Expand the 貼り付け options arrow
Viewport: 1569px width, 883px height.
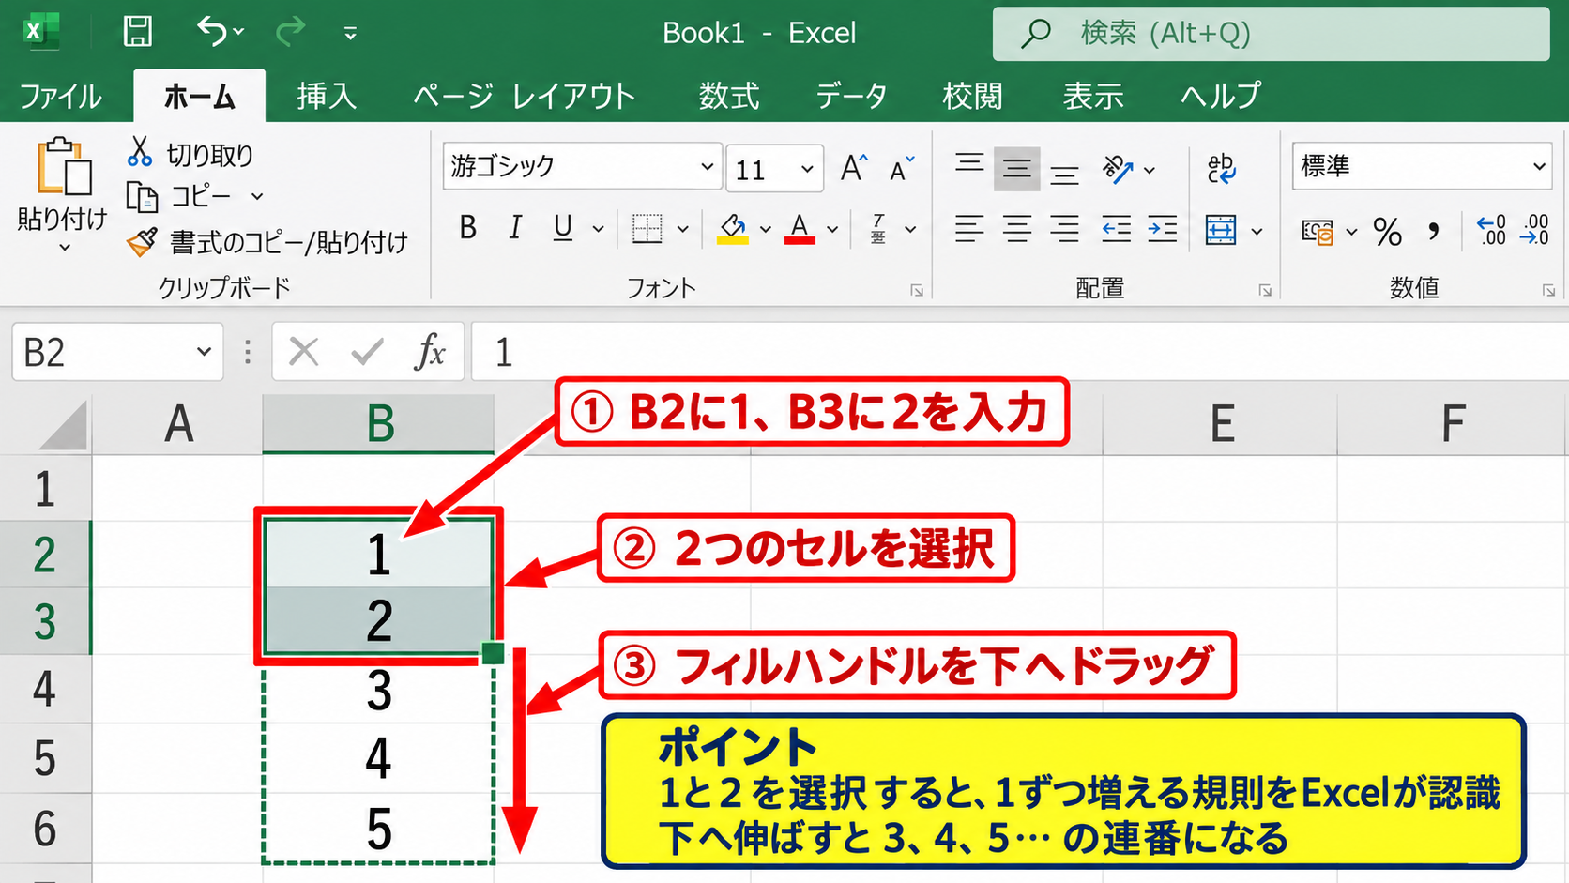tap(64, 248)
